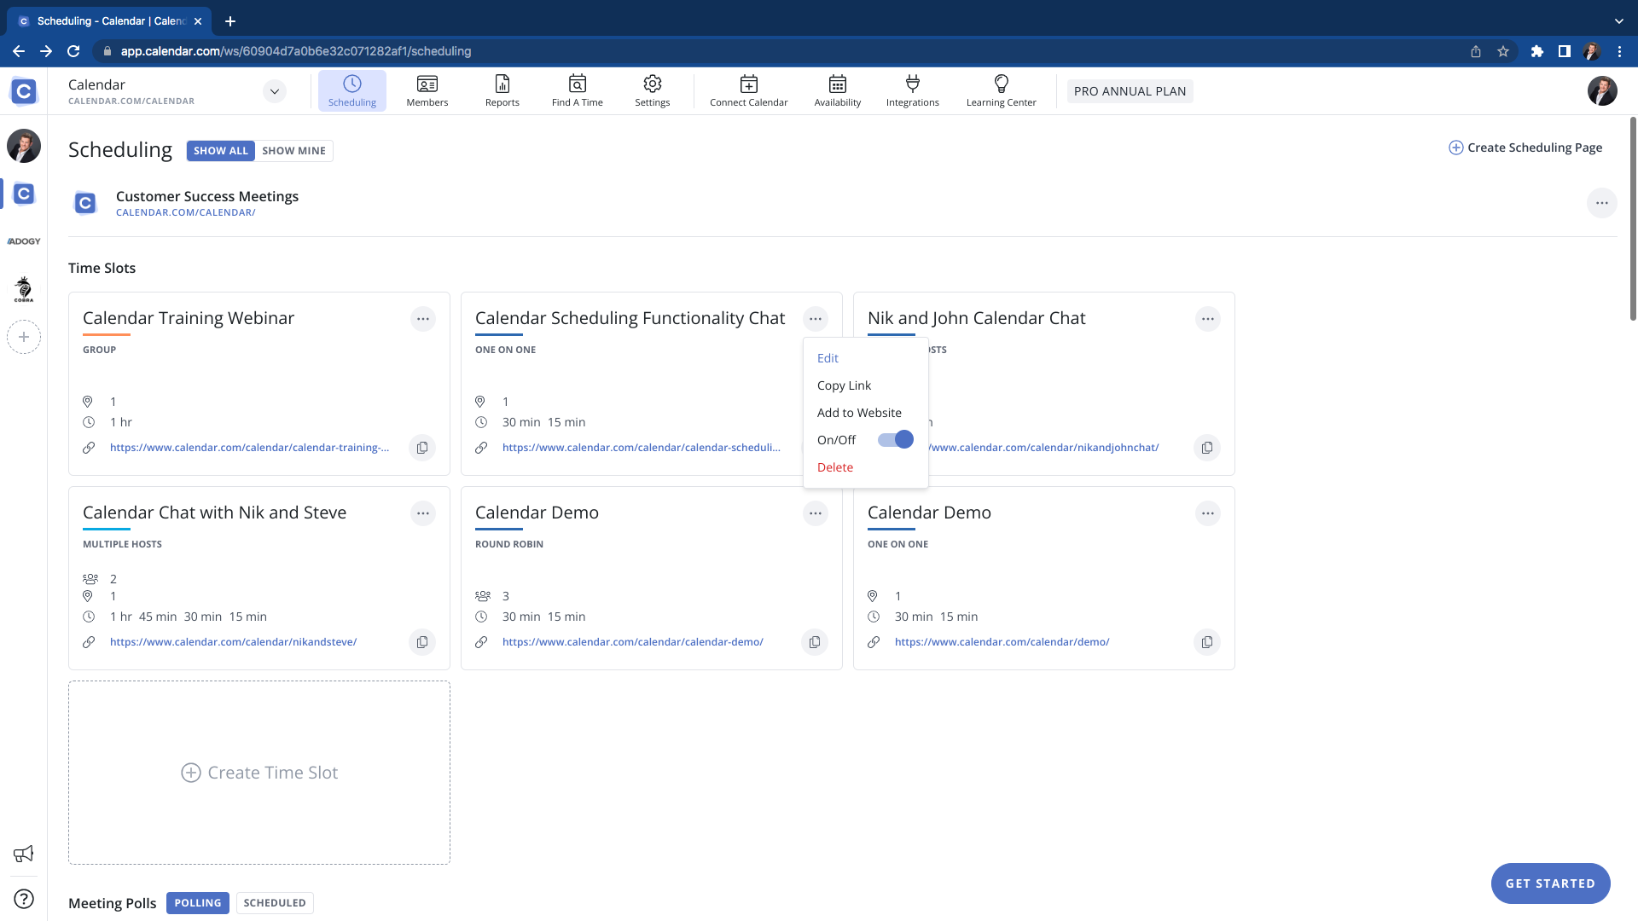Open the Scheduling nav icon
The image size is (1638, 921).
click(x=351, y=90)
